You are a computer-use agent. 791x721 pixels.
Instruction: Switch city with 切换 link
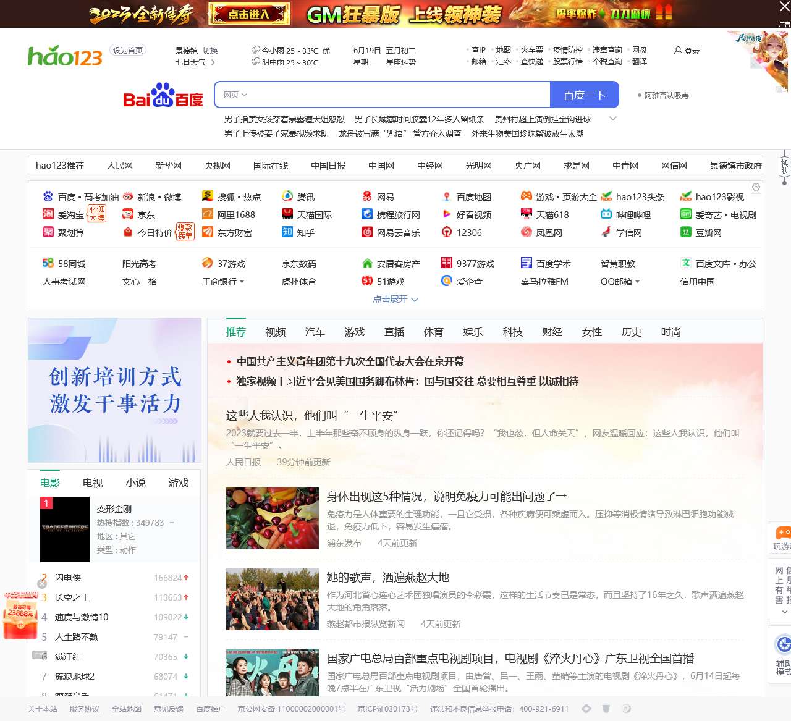pos(210,51)
